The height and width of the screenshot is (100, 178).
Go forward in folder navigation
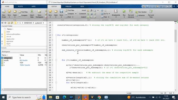point(5,23)
